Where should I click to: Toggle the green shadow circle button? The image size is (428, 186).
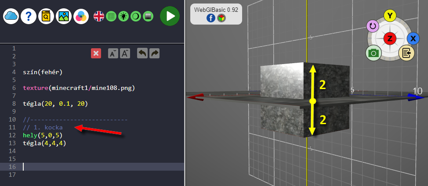pyautogui.click(x=136, y=16)
